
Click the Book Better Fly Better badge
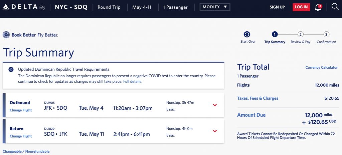30,35
